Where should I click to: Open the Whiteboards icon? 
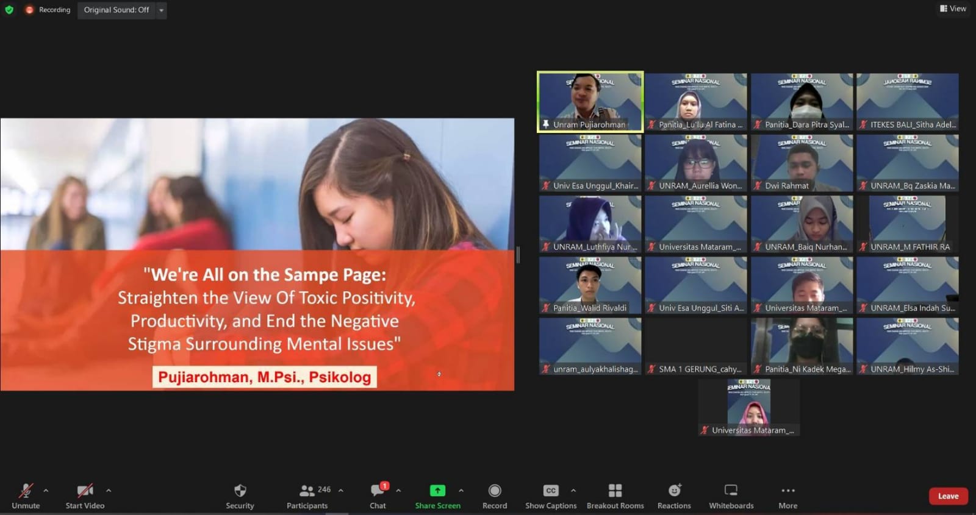coord(731,491)
